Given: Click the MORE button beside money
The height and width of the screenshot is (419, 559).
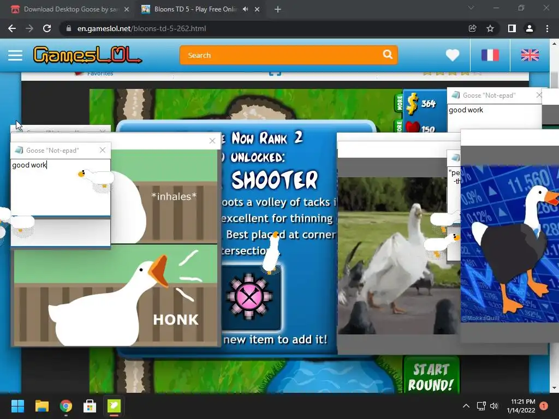Looking at the screenshot, I should (399, 103).
